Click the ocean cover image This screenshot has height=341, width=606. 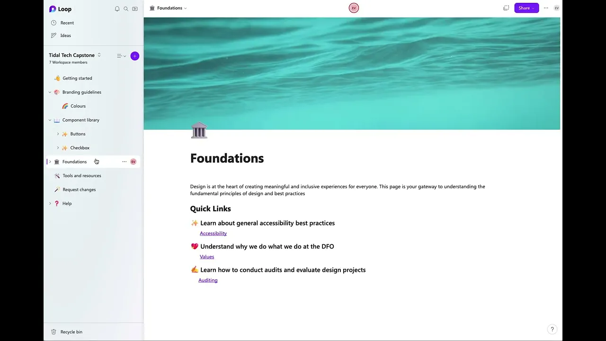coord(352,73)
